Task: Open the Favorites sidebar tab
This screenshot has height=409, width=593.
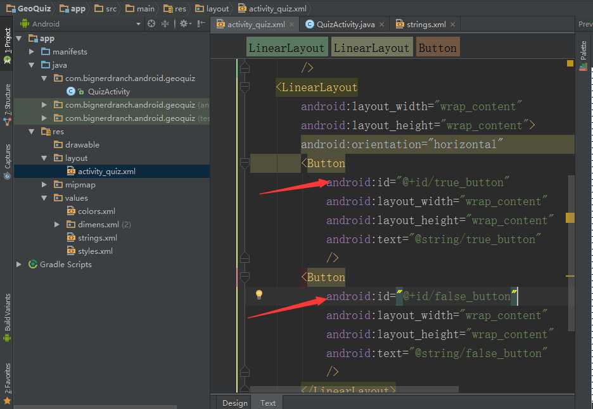Action: pos(7,383)
